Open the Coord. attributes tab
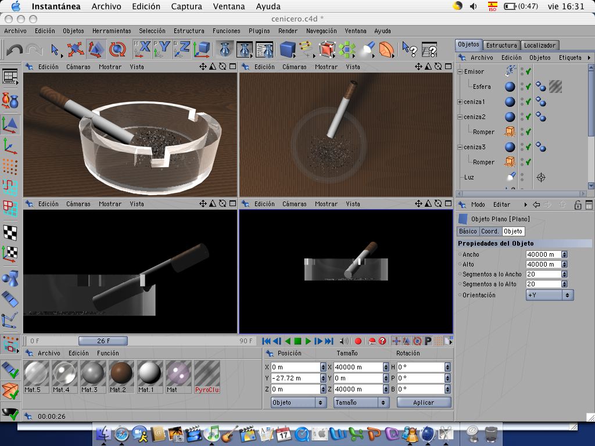The image size is (595, 446). click(x=490, y=231)
